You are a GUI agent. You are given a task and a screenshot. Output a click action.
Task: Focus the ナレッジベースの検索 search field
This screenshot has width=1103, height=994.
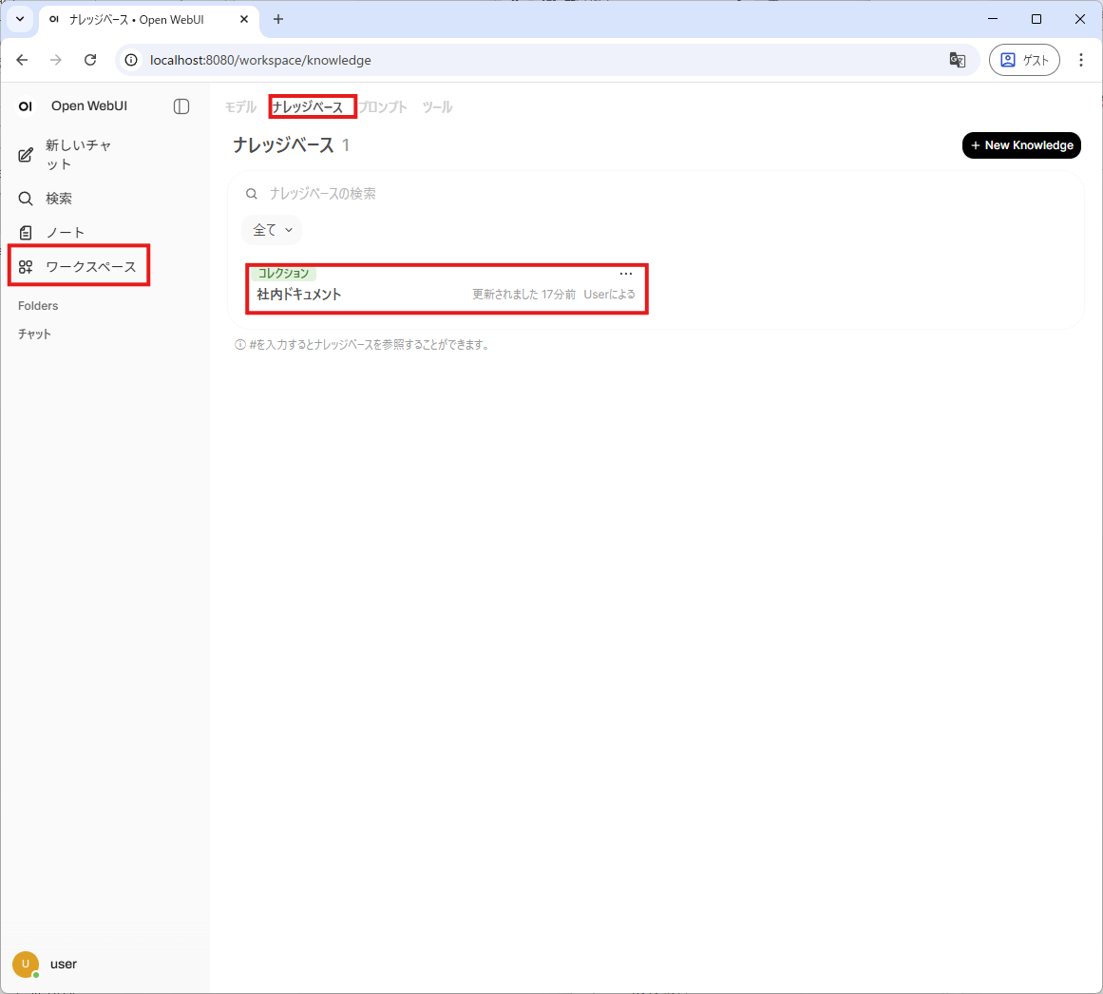click(x=570, y=194)
